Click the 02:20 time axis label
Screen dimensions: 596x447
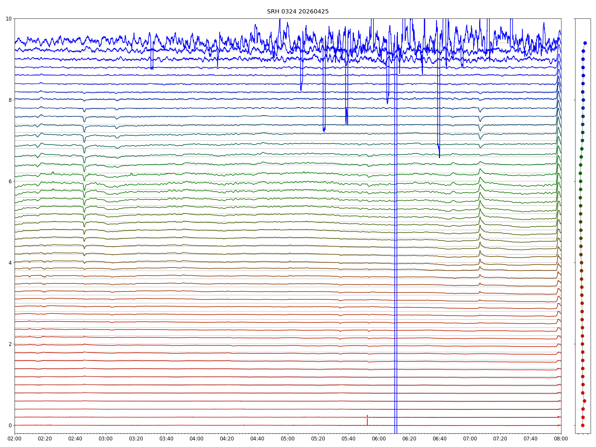tap(45, 439)
